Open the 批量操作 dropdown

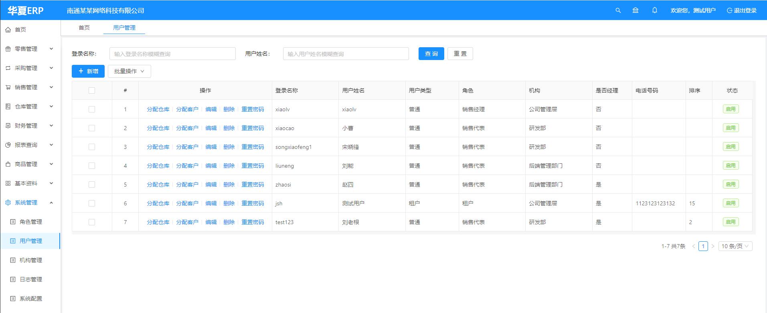click(x=129, y=71)
